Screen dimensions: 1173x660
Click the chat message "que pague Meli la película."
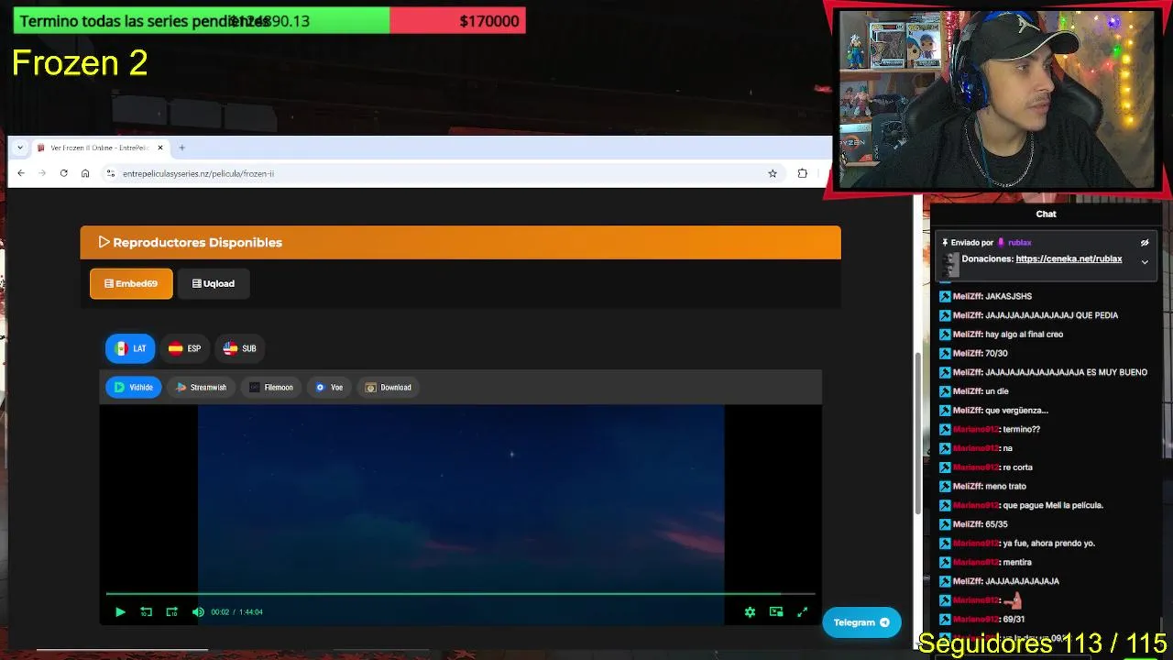point(1053,505)
